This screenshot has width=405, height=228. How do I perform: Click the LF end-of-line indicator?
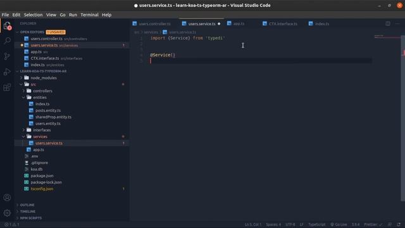[301, 224]
